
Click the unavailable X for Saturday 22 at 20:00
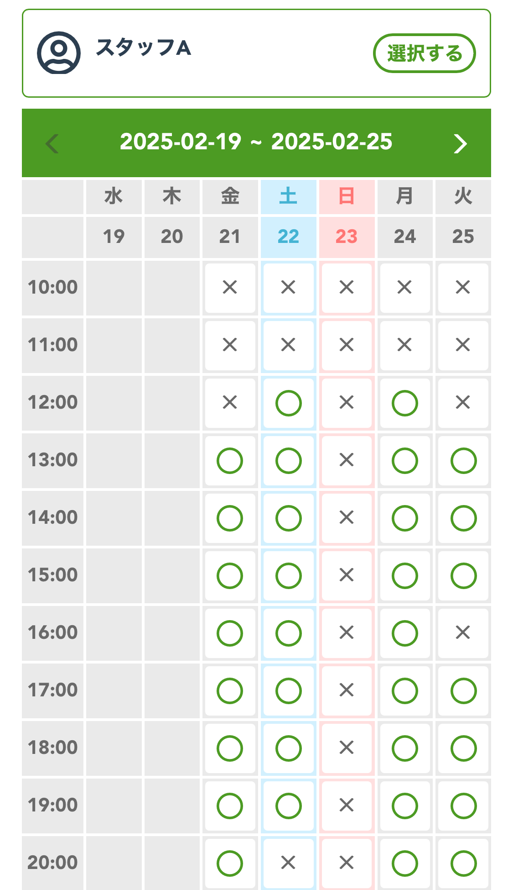click(288, 863)
